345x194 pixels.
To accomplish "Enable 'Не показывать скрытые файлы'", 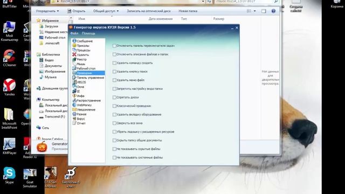I will point(114,149).
